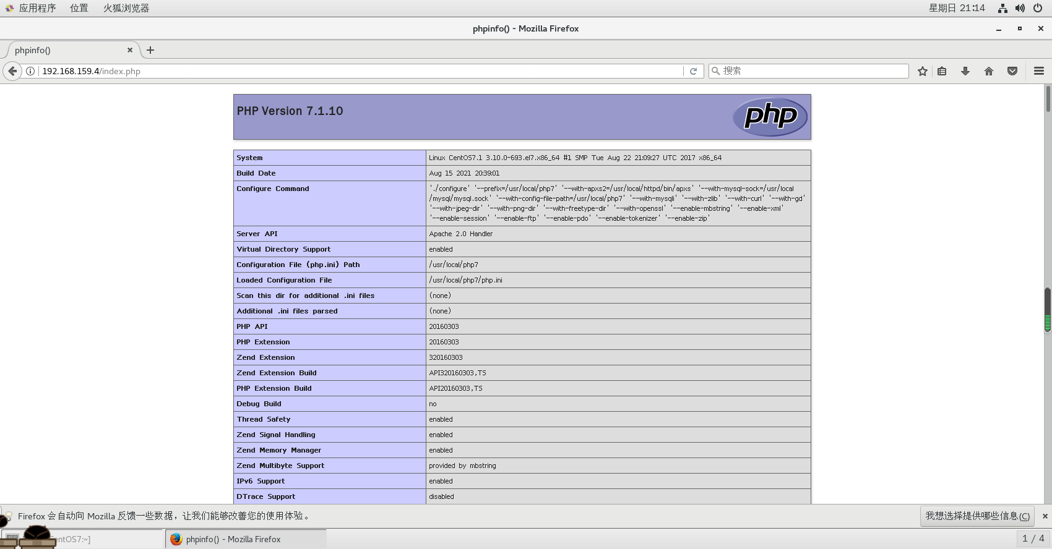
Task: Click the provided by mbstring value
Action: [462, 466]
